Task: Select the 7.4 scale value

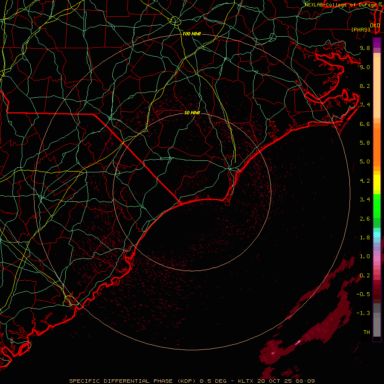Action: 365,105
